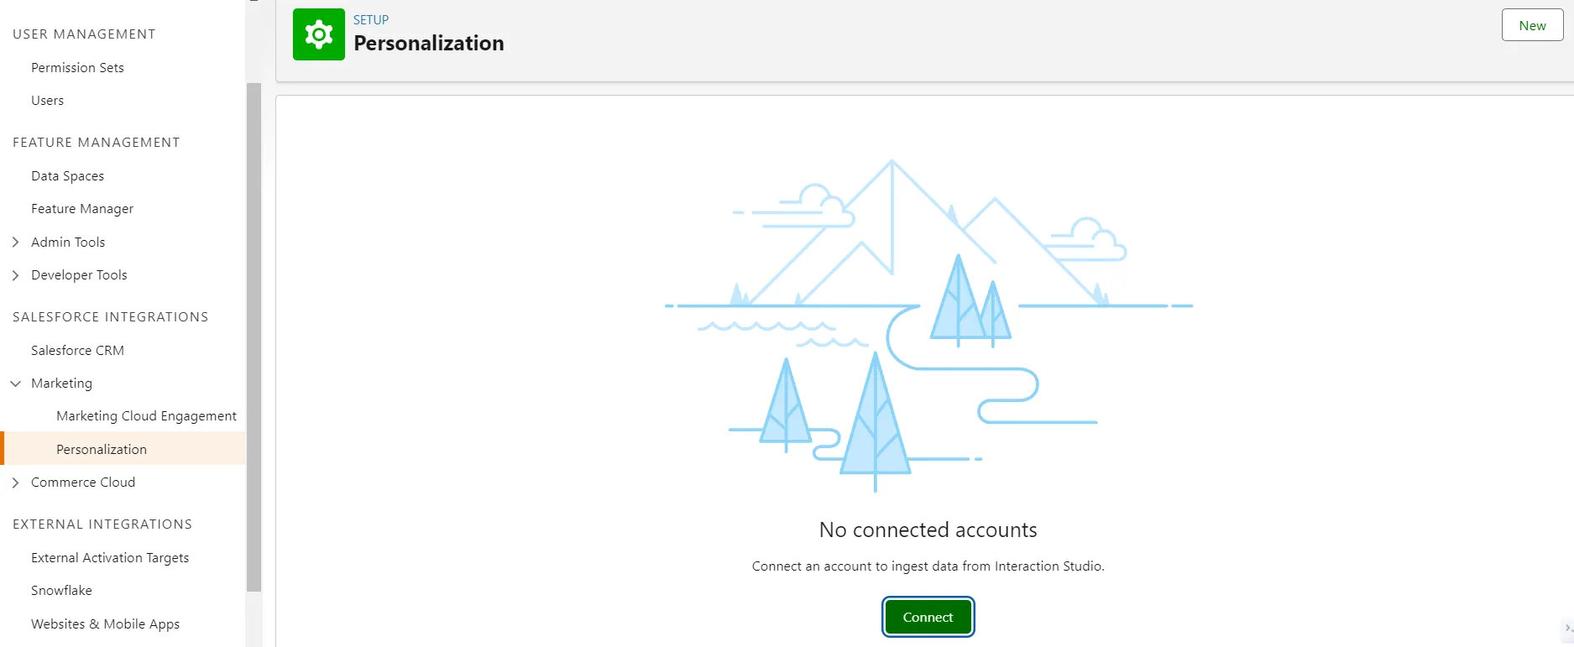Viewport: 1574px width, 647px height.
Task: Open Snowflake integration page
Action: coord(61,591)
